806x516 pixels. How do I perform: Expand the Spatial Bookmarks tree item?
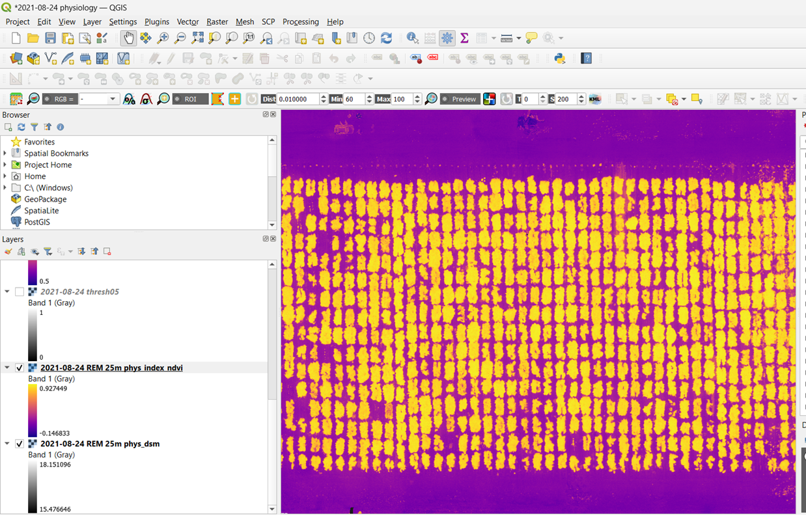pyautogui.click(x=5, y=154)
